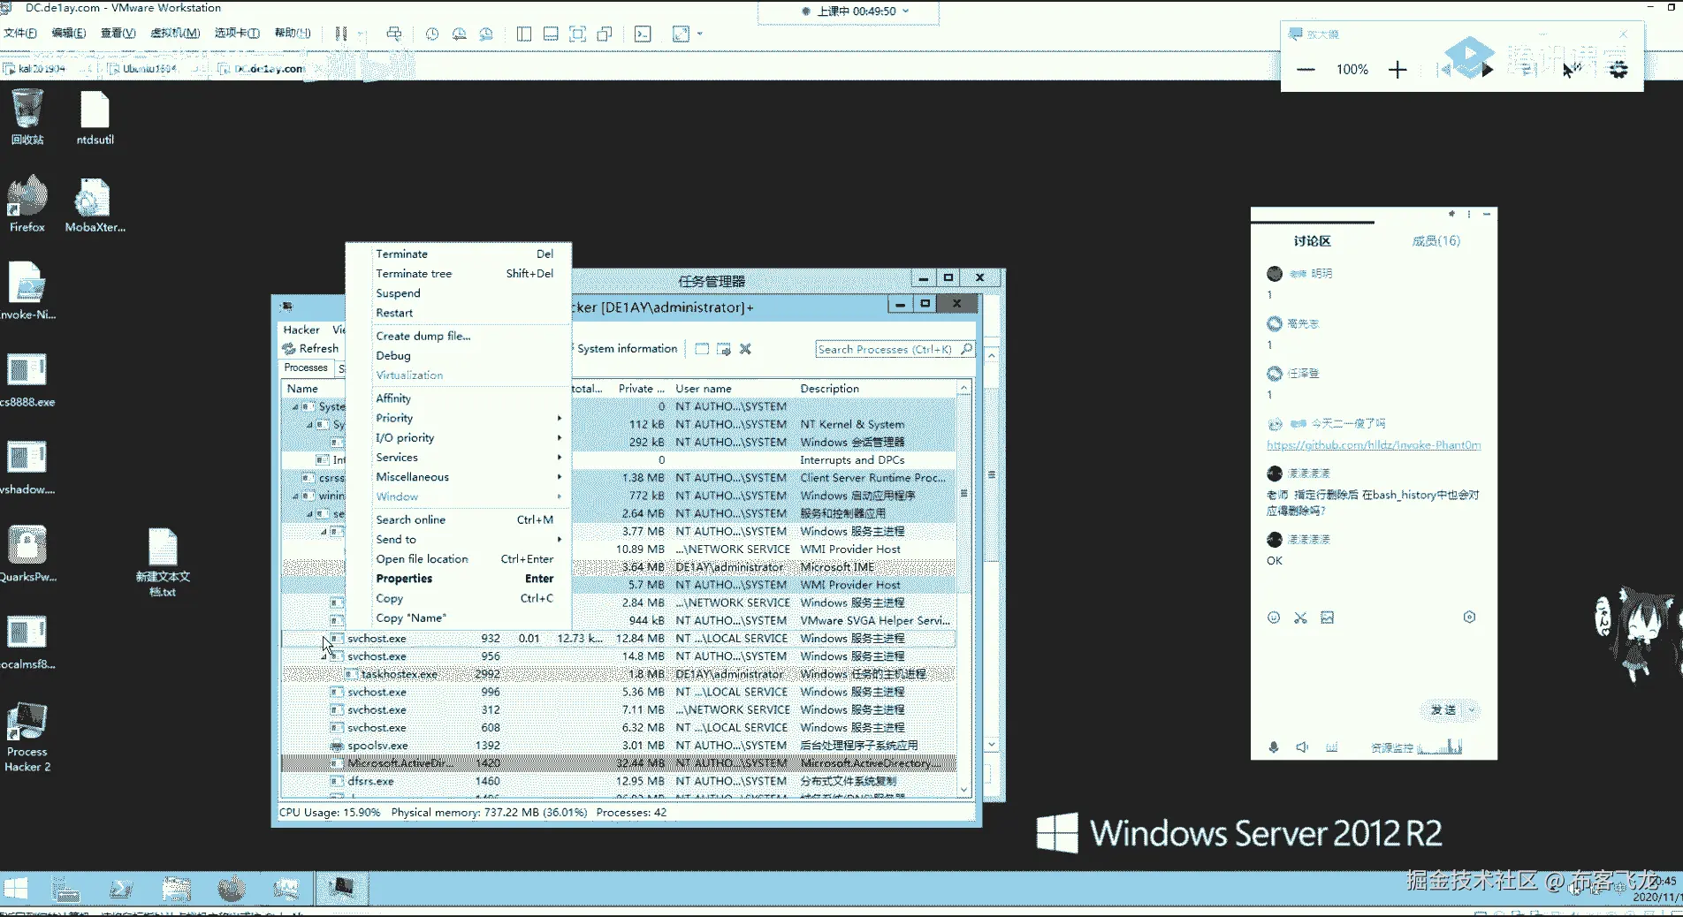1683x917 pixels.
Task: Click the Process Hacker taskbar button
Action: [341, 888]
